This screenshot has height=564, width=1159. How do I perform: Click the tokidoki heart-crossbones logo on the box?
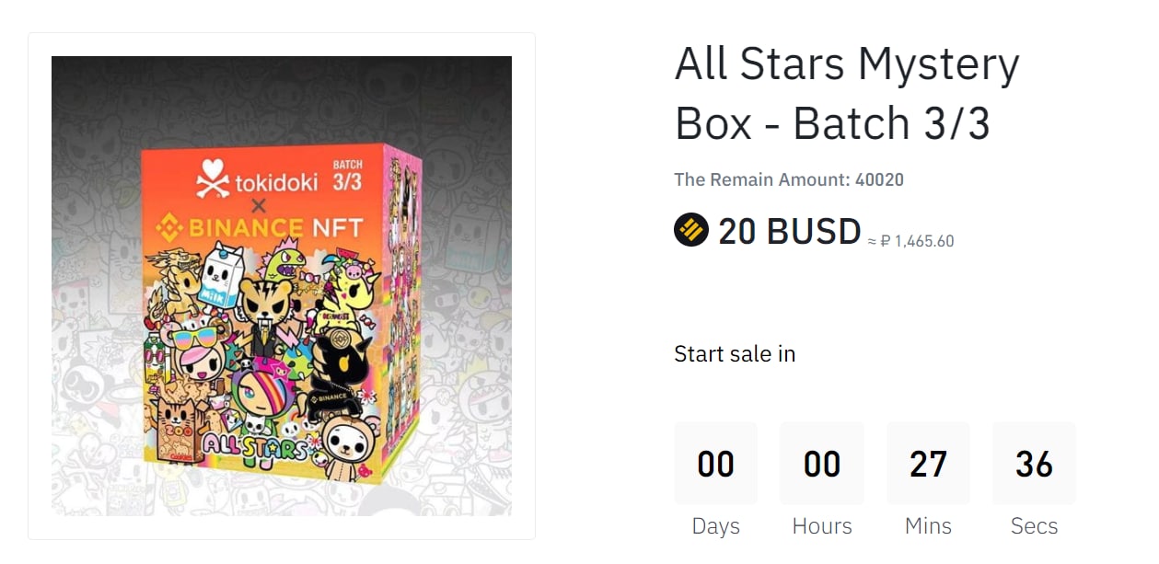pyautogui.click(x=212, y=178)
